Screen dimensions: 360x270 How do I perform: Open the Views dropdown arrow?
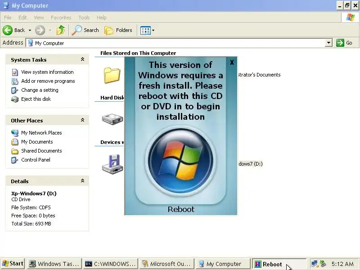coord(153,30)
